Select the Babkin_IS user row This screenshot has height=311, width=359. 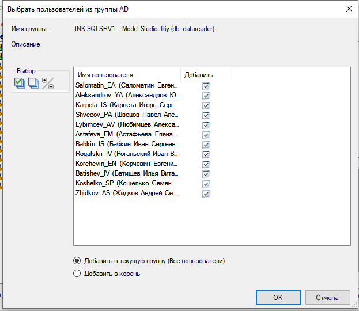pyautogui.click(x=127, y=144)
